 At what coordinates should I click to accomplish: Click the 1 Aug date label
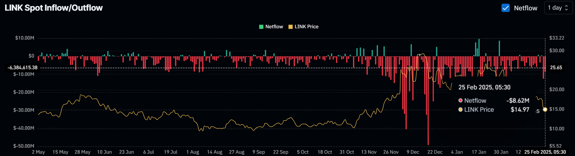coord(193,152)
